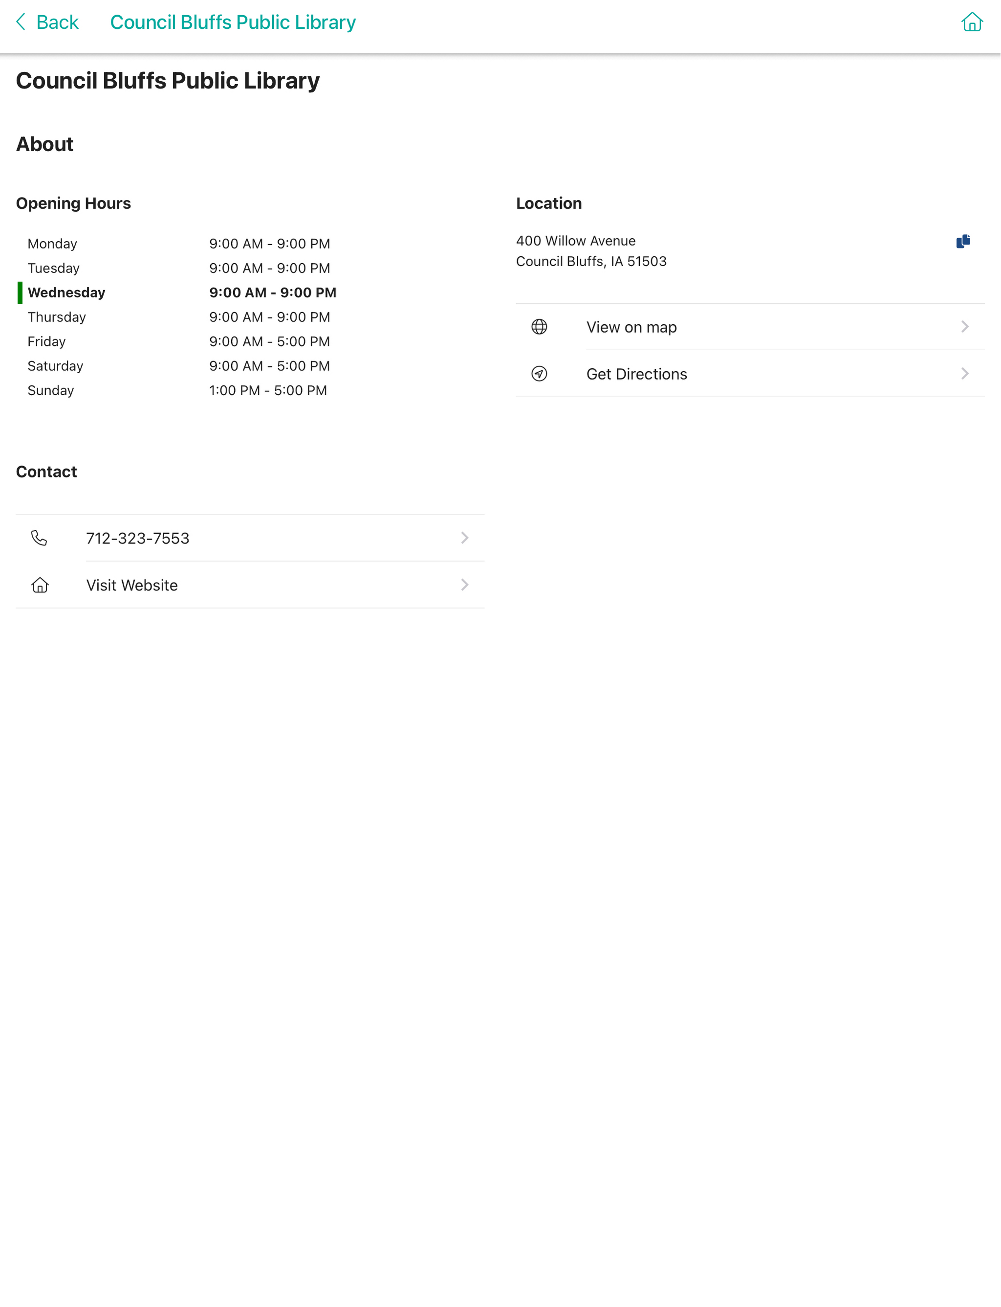Click Saturday's hours 9:00 AM - 5:00 PM

point(270,366)
